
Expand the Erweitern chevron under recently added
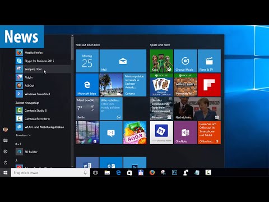pos(24,135)
